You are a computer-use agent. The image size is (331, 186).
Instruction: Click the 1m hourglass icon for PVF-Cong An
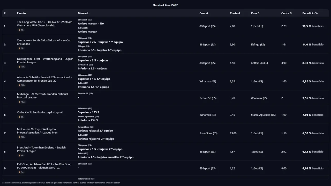click(19, 172)
